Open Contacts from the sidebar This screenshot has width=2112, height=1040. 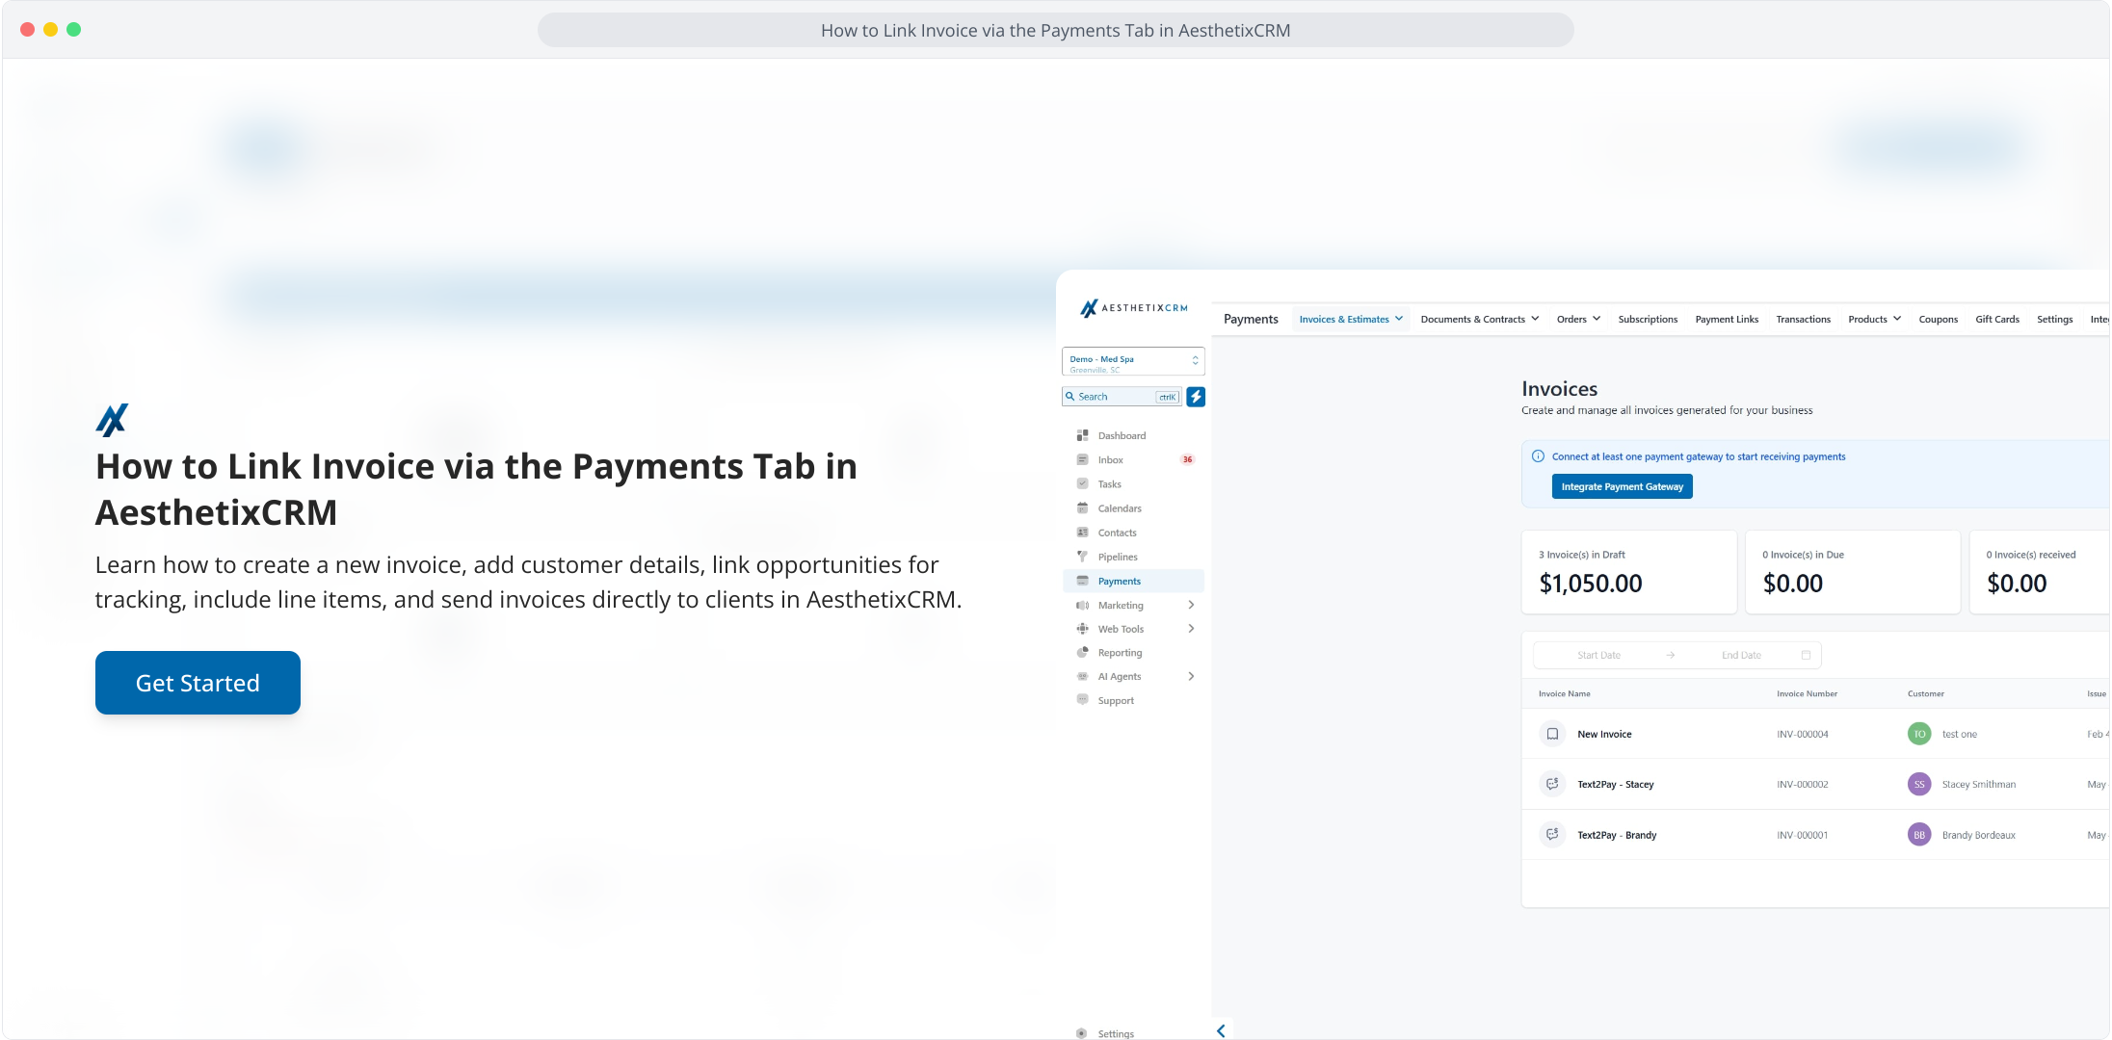(x=1117, y=533)
